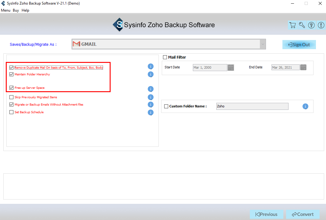Enable the Custom Folder Name checkbox
This screenshot has width=326, height=220.
point(166,106)
